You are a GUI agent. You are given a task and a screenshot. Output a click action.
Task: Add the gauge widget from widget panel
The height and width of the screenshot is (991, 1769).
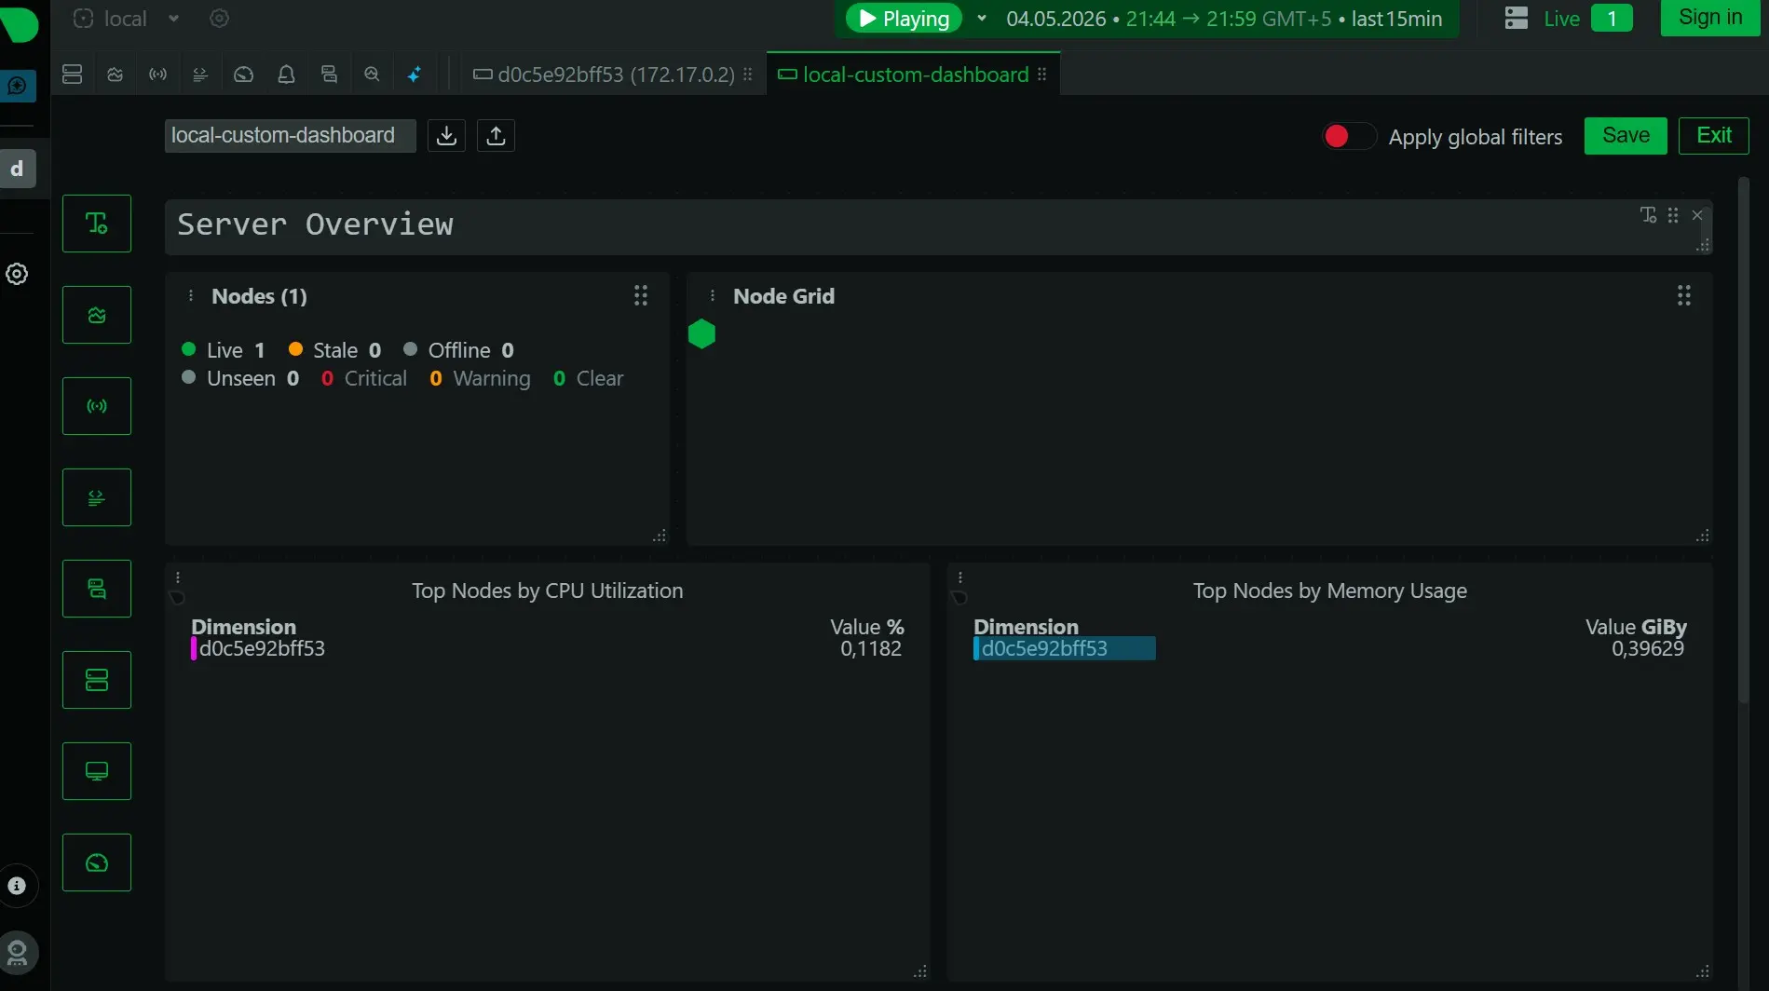[97, 862]
